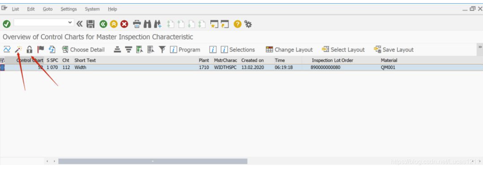Viewport: 483px width, 169px height.
Task: Collapse command field with double-chevron
Action: coord(80,24)
